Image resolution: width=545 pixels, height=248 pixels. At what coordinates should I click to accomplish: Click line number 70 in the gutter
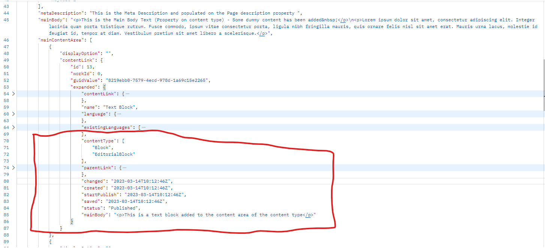(x=6, y=141)
